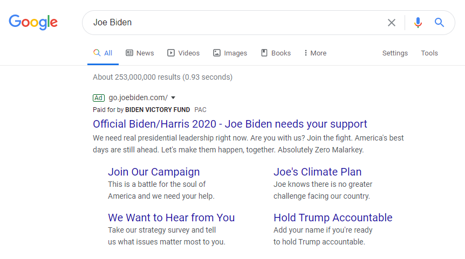Visit We Want to Hear from You

171,218
